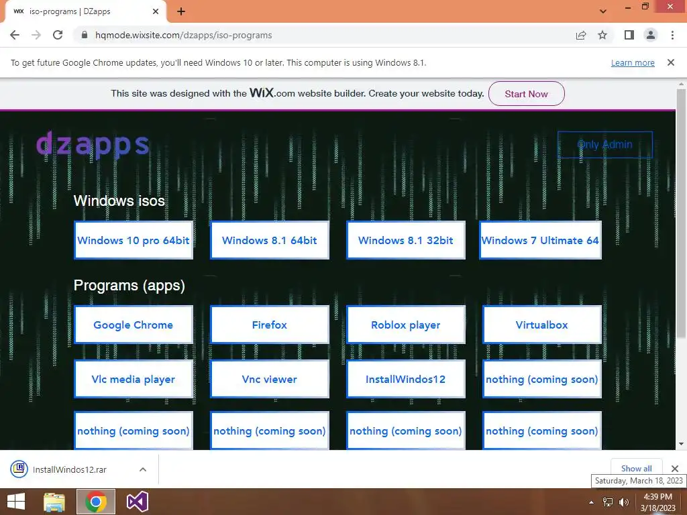Dismiss the Windows 10 update notice
687x515 pixels.
click(671, 62)
